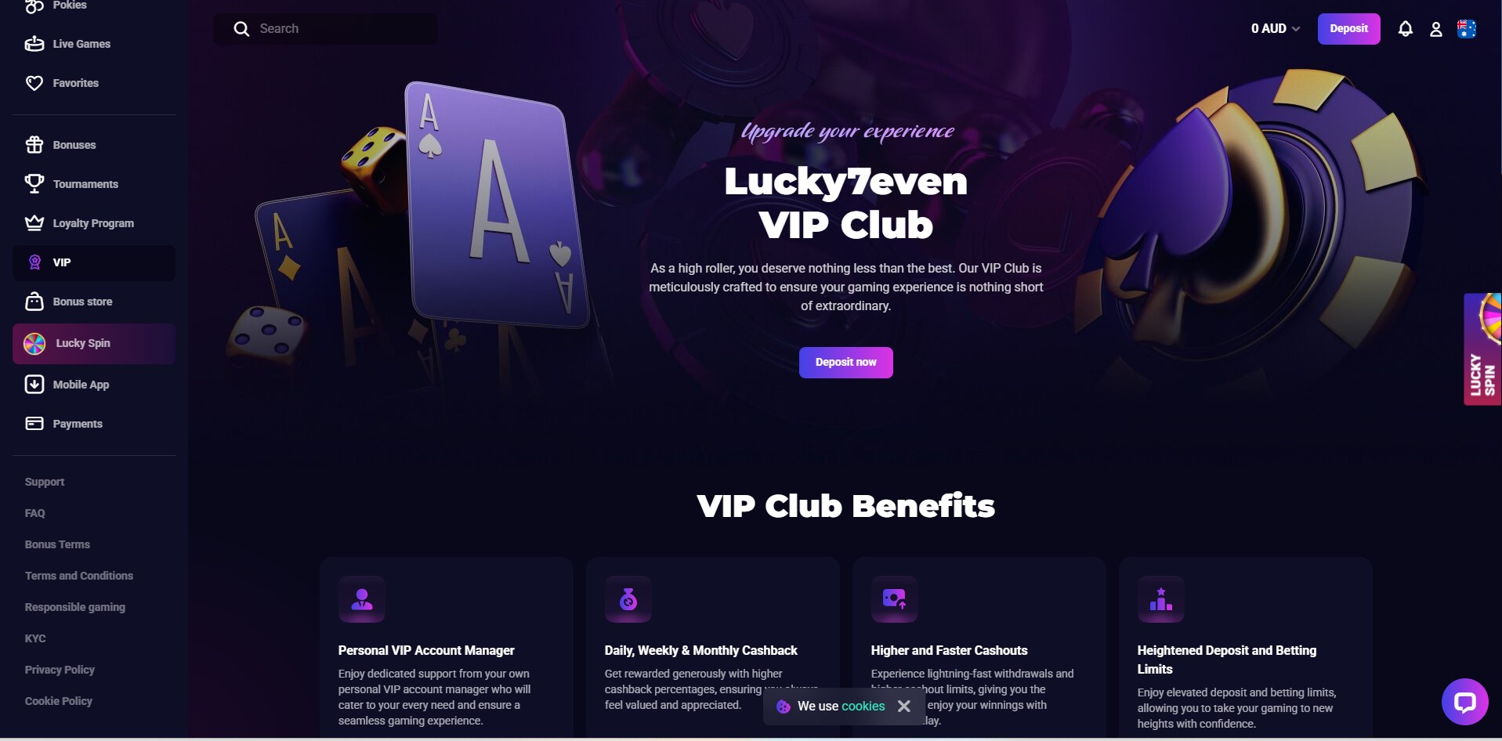This screenshot has width=1502, height=741.
Task: Click the Personal VIP Account Manager icon
Action: pos(362,599)
